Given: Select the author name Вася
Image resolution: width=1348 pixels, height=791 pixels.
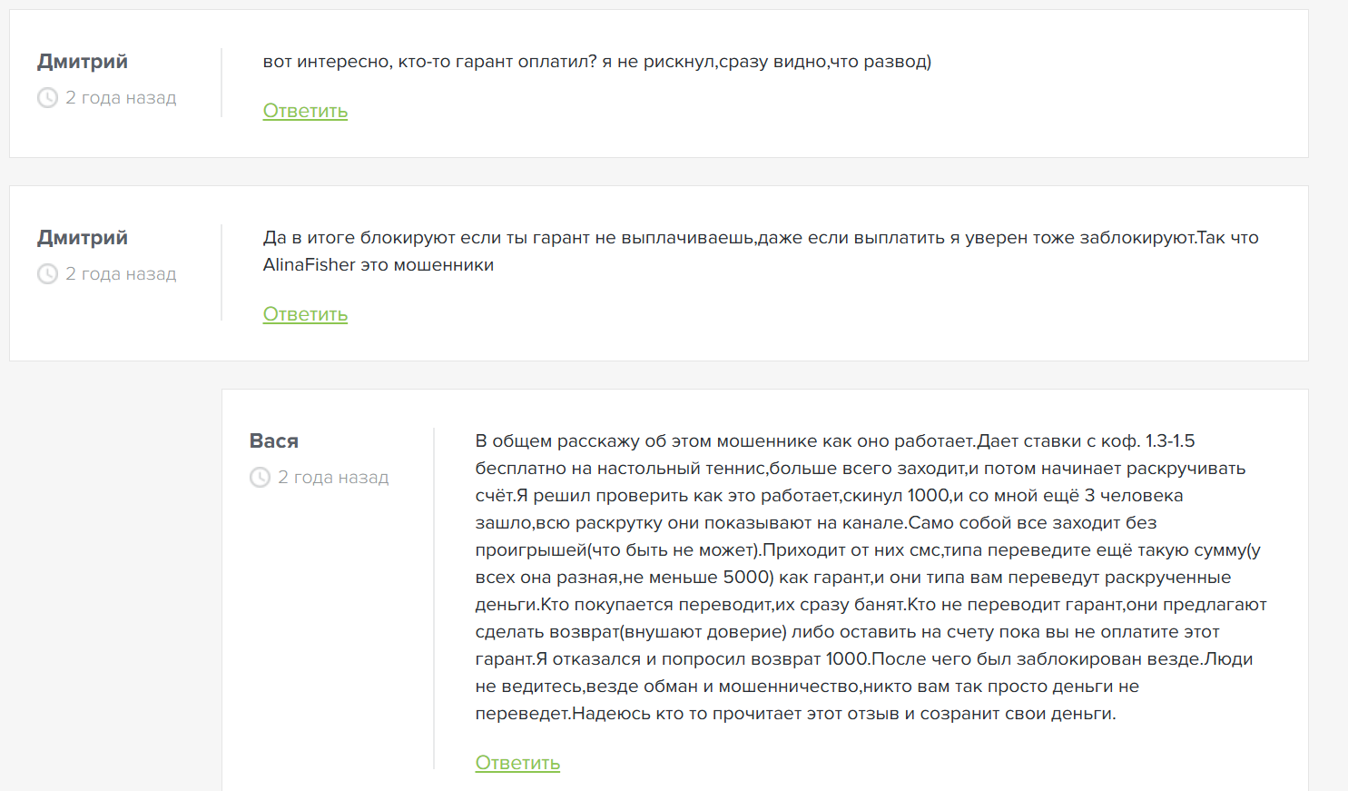Looking at the screenshot, I should tap(274, 441).
